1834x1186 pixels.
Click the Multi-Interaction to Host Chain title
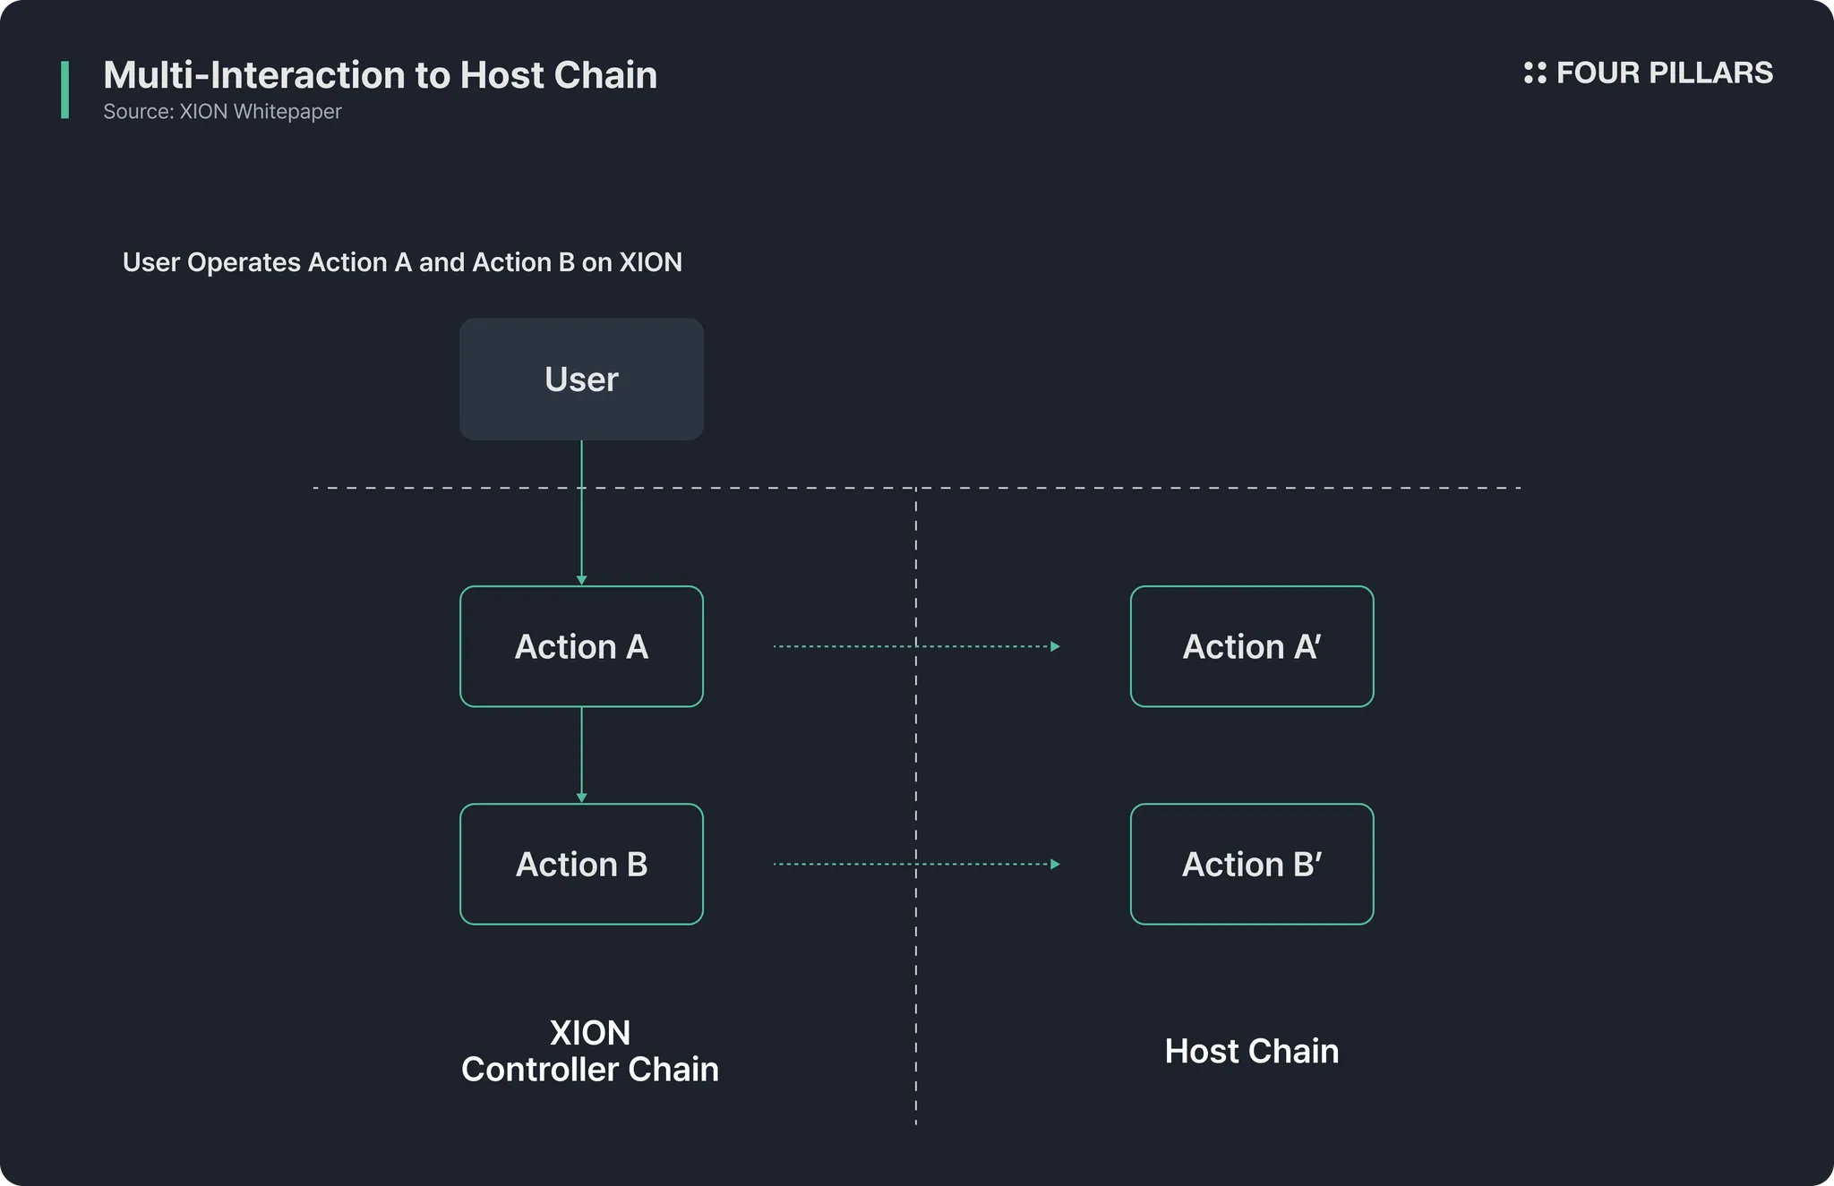(x=380, y=75)
